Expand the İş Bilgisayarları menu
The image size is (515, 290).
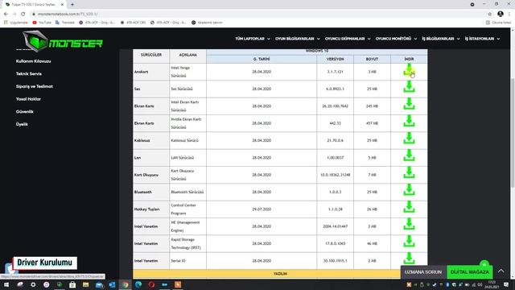coord(441,39)
